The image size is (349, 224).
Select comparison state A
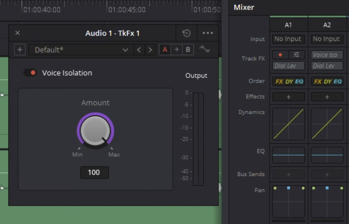tap(165, 49)
